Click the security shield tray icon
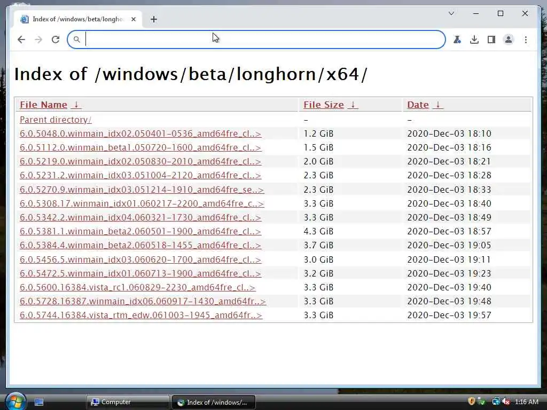The image size is (547, 410). 472,401
